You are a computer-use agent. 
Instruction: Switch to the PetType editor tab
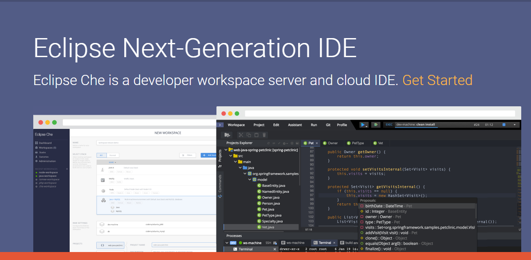355,143
